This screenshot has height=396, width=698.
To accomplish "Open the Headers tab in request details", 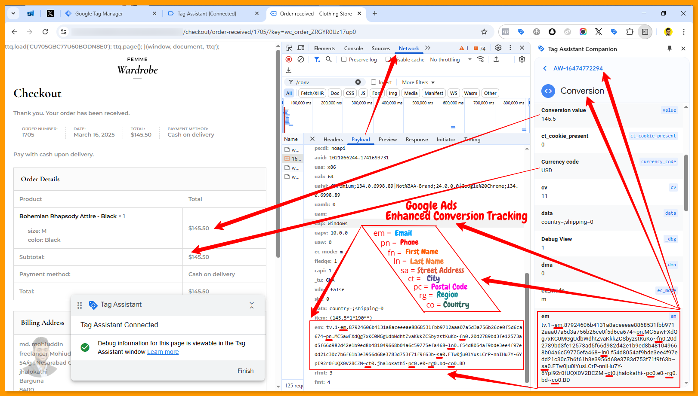I will (x=333, y=140).
